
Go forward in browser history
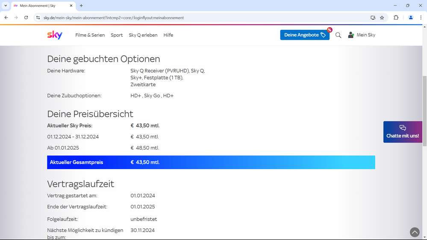[x=16, y=18]
